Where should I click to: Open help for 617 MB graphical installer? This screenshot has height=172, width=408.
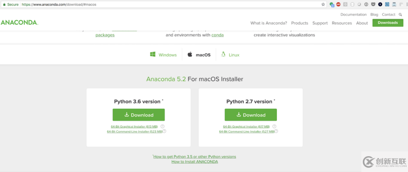[x=274, y=126]
